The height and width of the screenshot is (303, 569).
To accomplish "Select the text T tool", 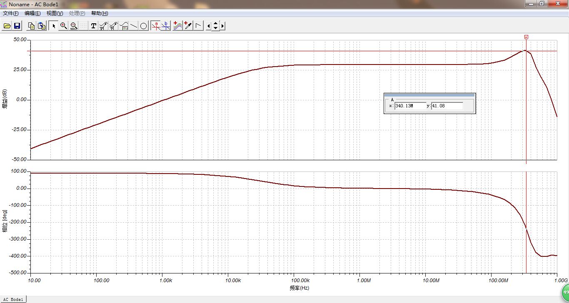I will (x=93, y=26).
